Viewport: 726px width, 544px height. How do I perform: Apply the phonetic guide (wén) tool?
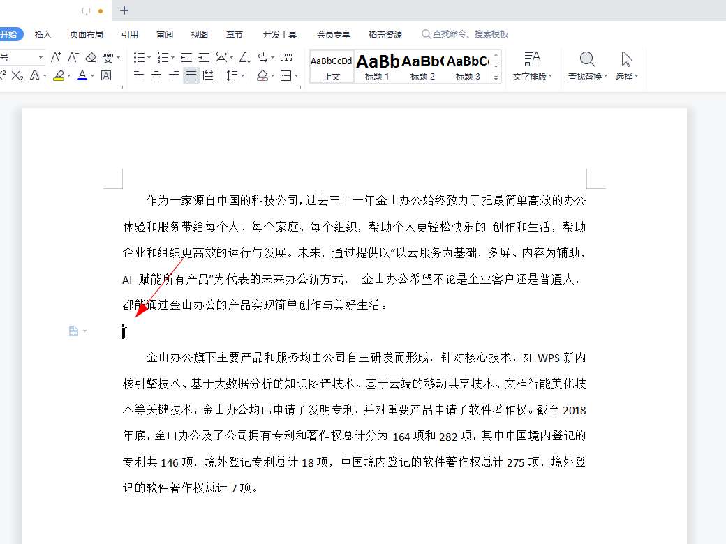[x=108, y=57]
